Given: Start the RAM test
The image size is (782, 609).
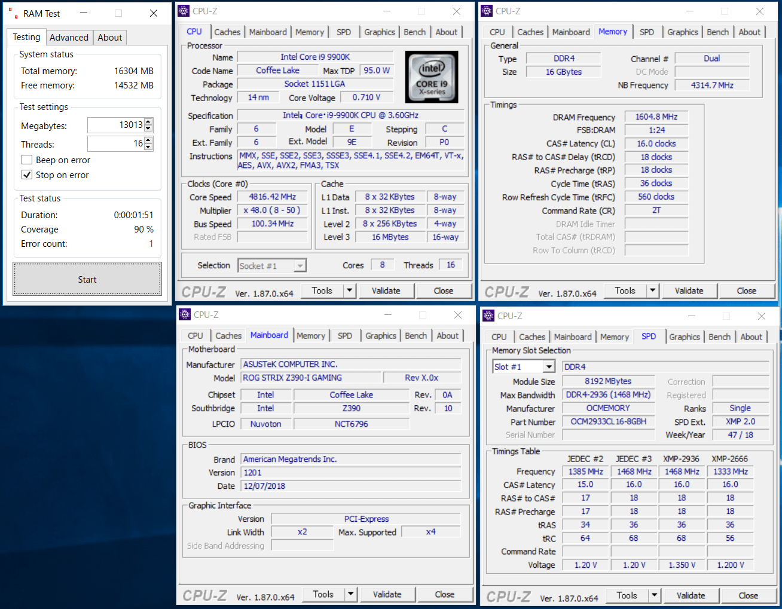Looking at the screenshot, I should [87, 279].
